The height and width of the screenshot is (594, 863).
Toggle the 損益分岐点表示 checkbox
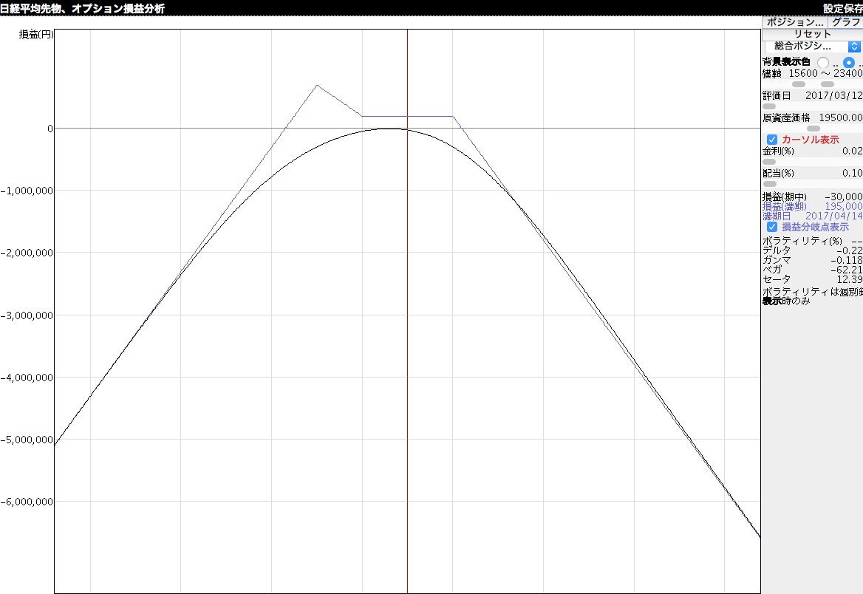[x=772, y=227]
